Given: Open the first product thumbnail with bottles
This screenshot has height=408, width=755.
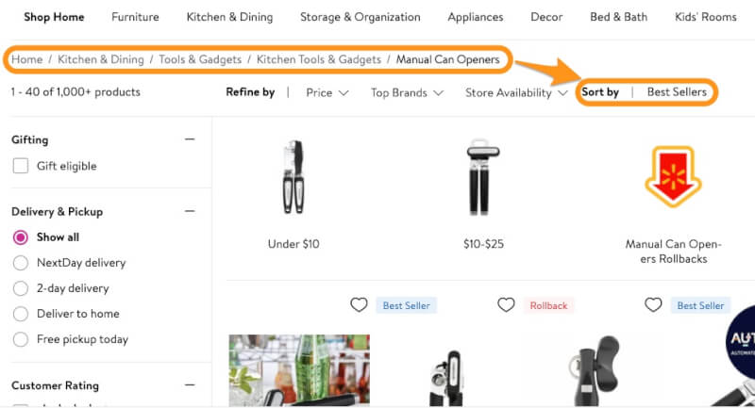Looking at the screenshot, I should (x=299, y=370).
